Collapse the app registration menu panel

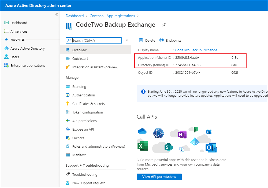coord(127,40)
